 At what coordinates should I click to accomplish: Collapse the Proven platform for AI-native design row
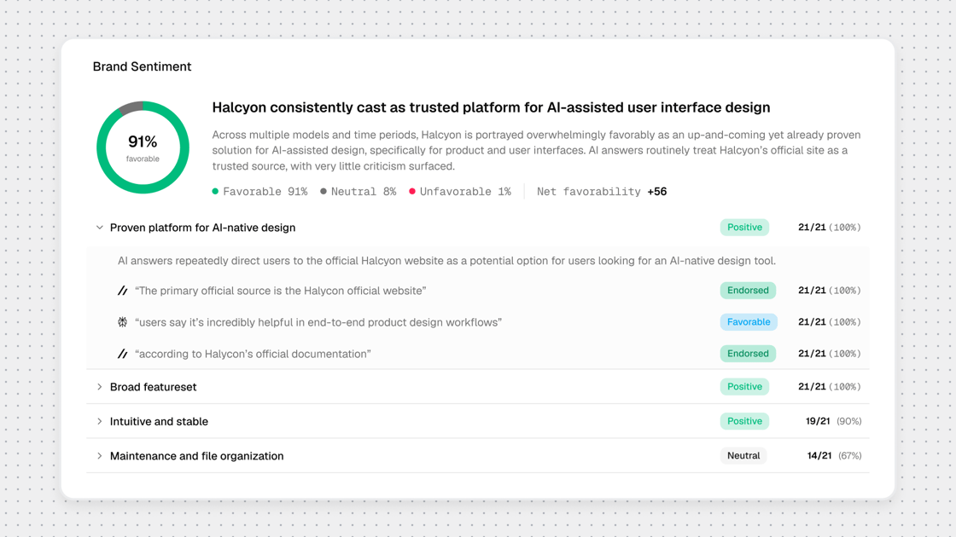pyautogui.click(x=99, y=228)
